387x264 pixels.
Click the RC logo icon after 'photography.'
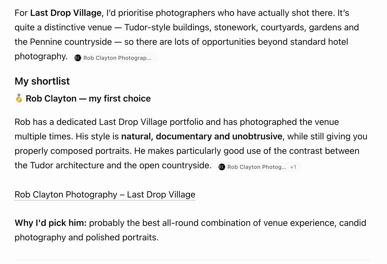[x=78, y=58]
